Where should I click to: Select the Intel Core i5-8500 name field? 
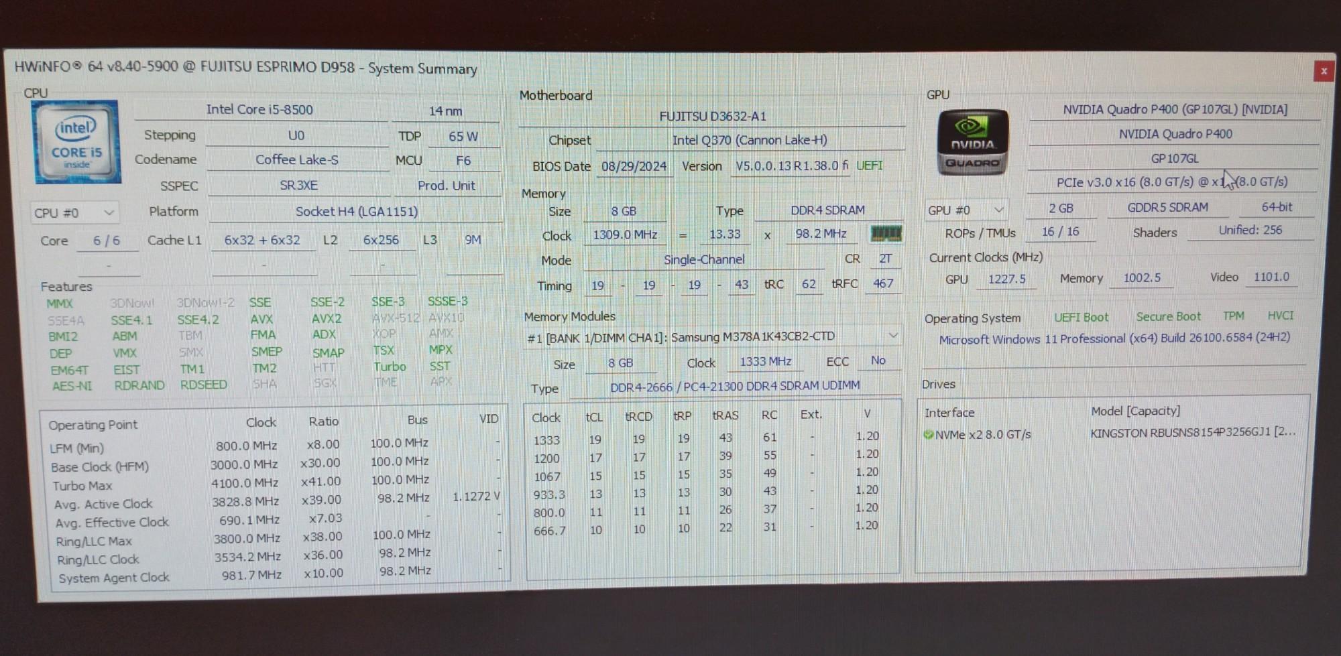(x=260, y=110)
